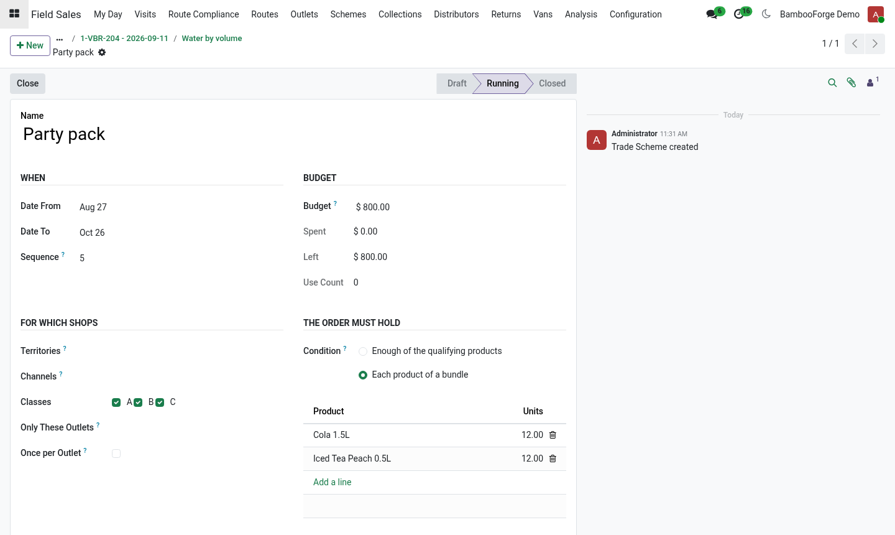This screenshot has width=895, height=535.
Task: Create a New record
Action: (x=30, y=45)
